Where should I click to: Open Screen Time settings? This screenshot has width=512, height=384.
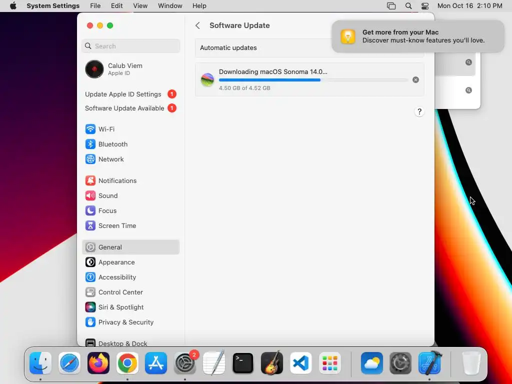point(130,225)
